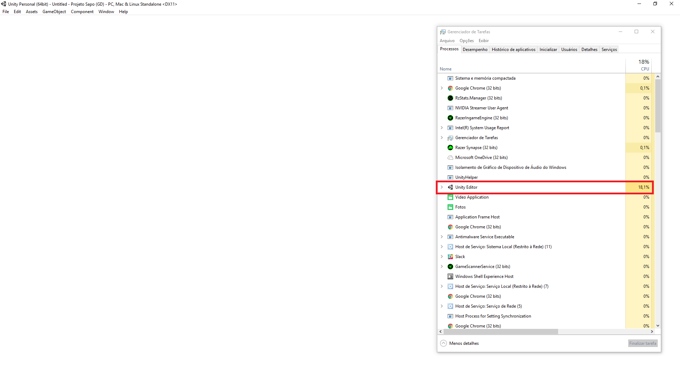The height and width of the screenshot is (371, 680).
Task: Open Unity's Edit menu
Action: pos(17,12)
